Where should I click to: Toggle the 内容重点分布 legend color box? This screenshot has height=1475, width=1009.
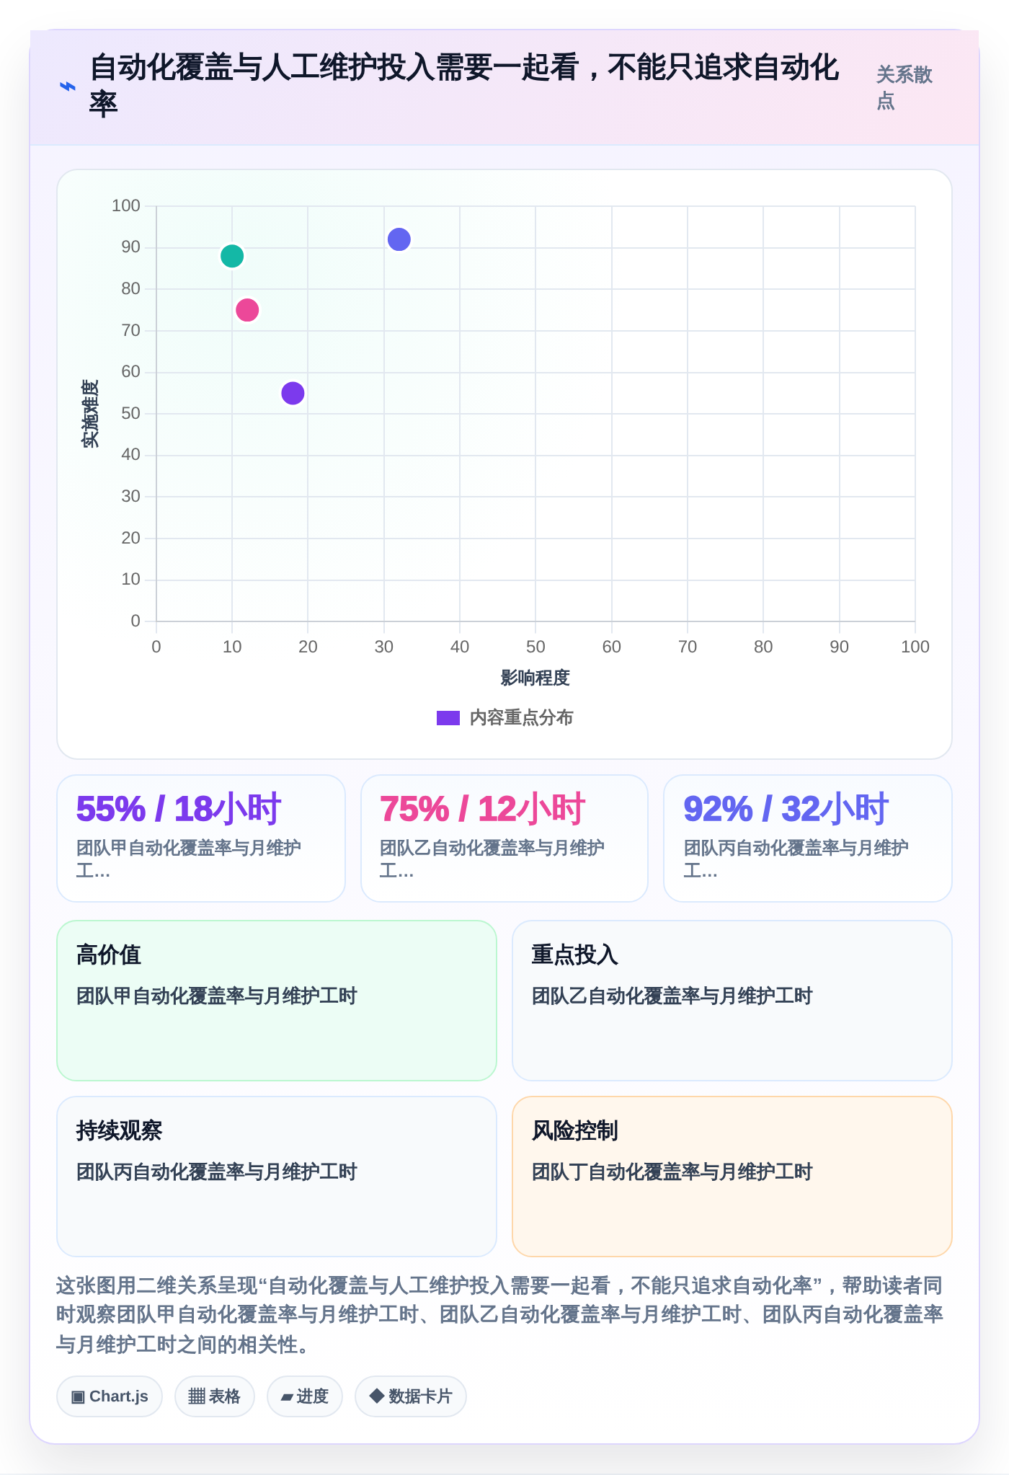click(x=448, y=718)
